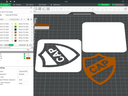This screenshot has height=96, width=128.
Task: Click the Redo arrow in title bar
Action: point(14,1)
